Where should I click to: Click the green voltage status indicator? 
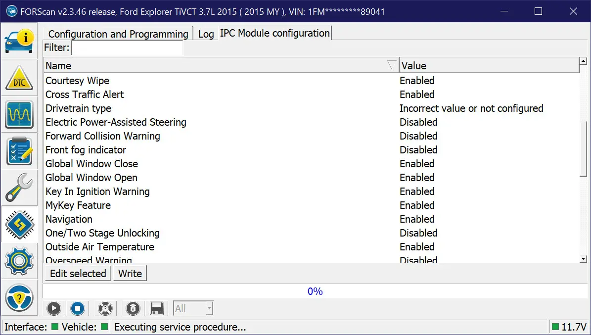coord(555,327)
